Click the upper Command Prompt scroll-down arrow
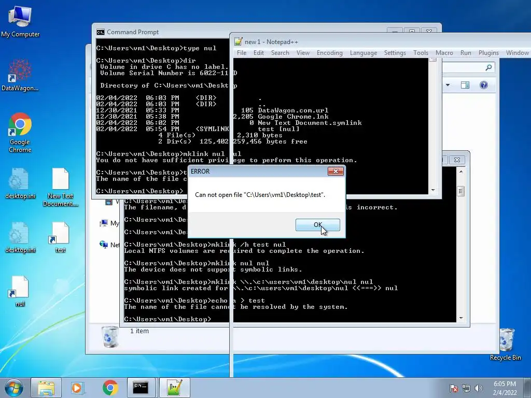 (x=433, y=190)
